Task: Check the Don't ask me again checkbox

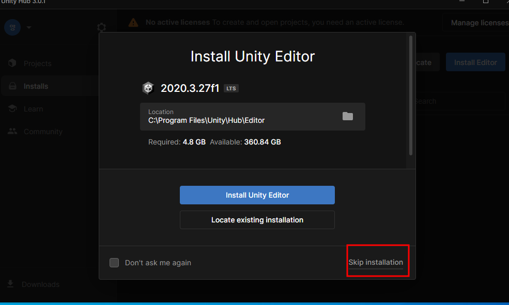Action: (114, 263)
